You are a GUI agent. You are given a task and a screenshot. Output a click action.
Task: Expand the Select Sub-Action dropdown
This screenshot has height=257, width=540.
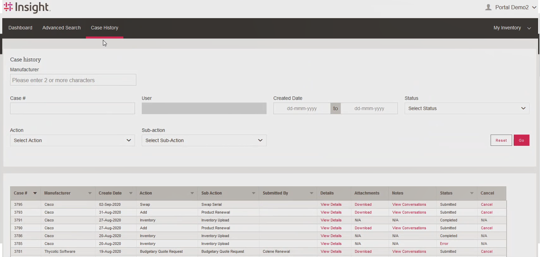pos(204,140)
